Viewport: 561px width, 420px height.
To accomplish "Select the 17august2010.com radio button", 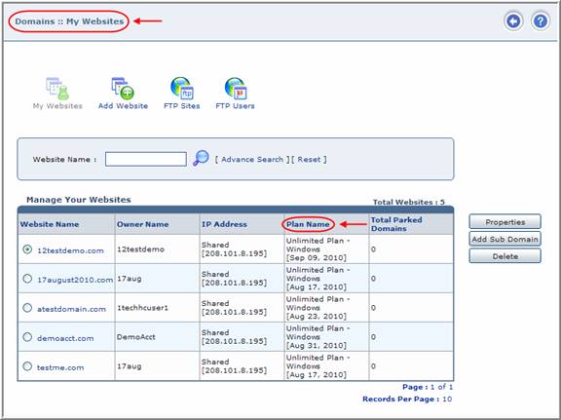I will pos(27,278).
